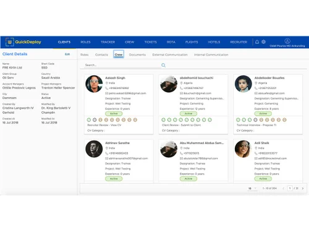Click last green step circle on abdelhamid bouchachi's card
The height and width of the screenshot is (232, 309).
(x=210, y=120)
